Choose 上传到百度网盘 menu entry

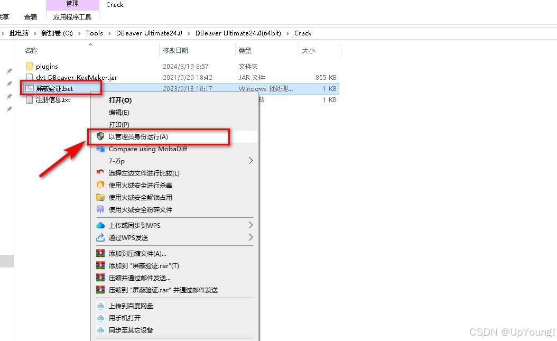point(131,306)
